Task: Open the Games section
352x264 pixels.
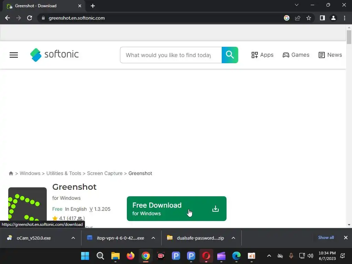Action: [x=296, y=55]
